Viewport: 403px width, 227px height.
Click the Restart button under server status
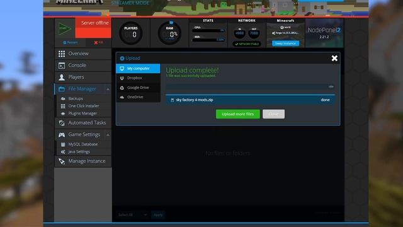coord(70,42)
